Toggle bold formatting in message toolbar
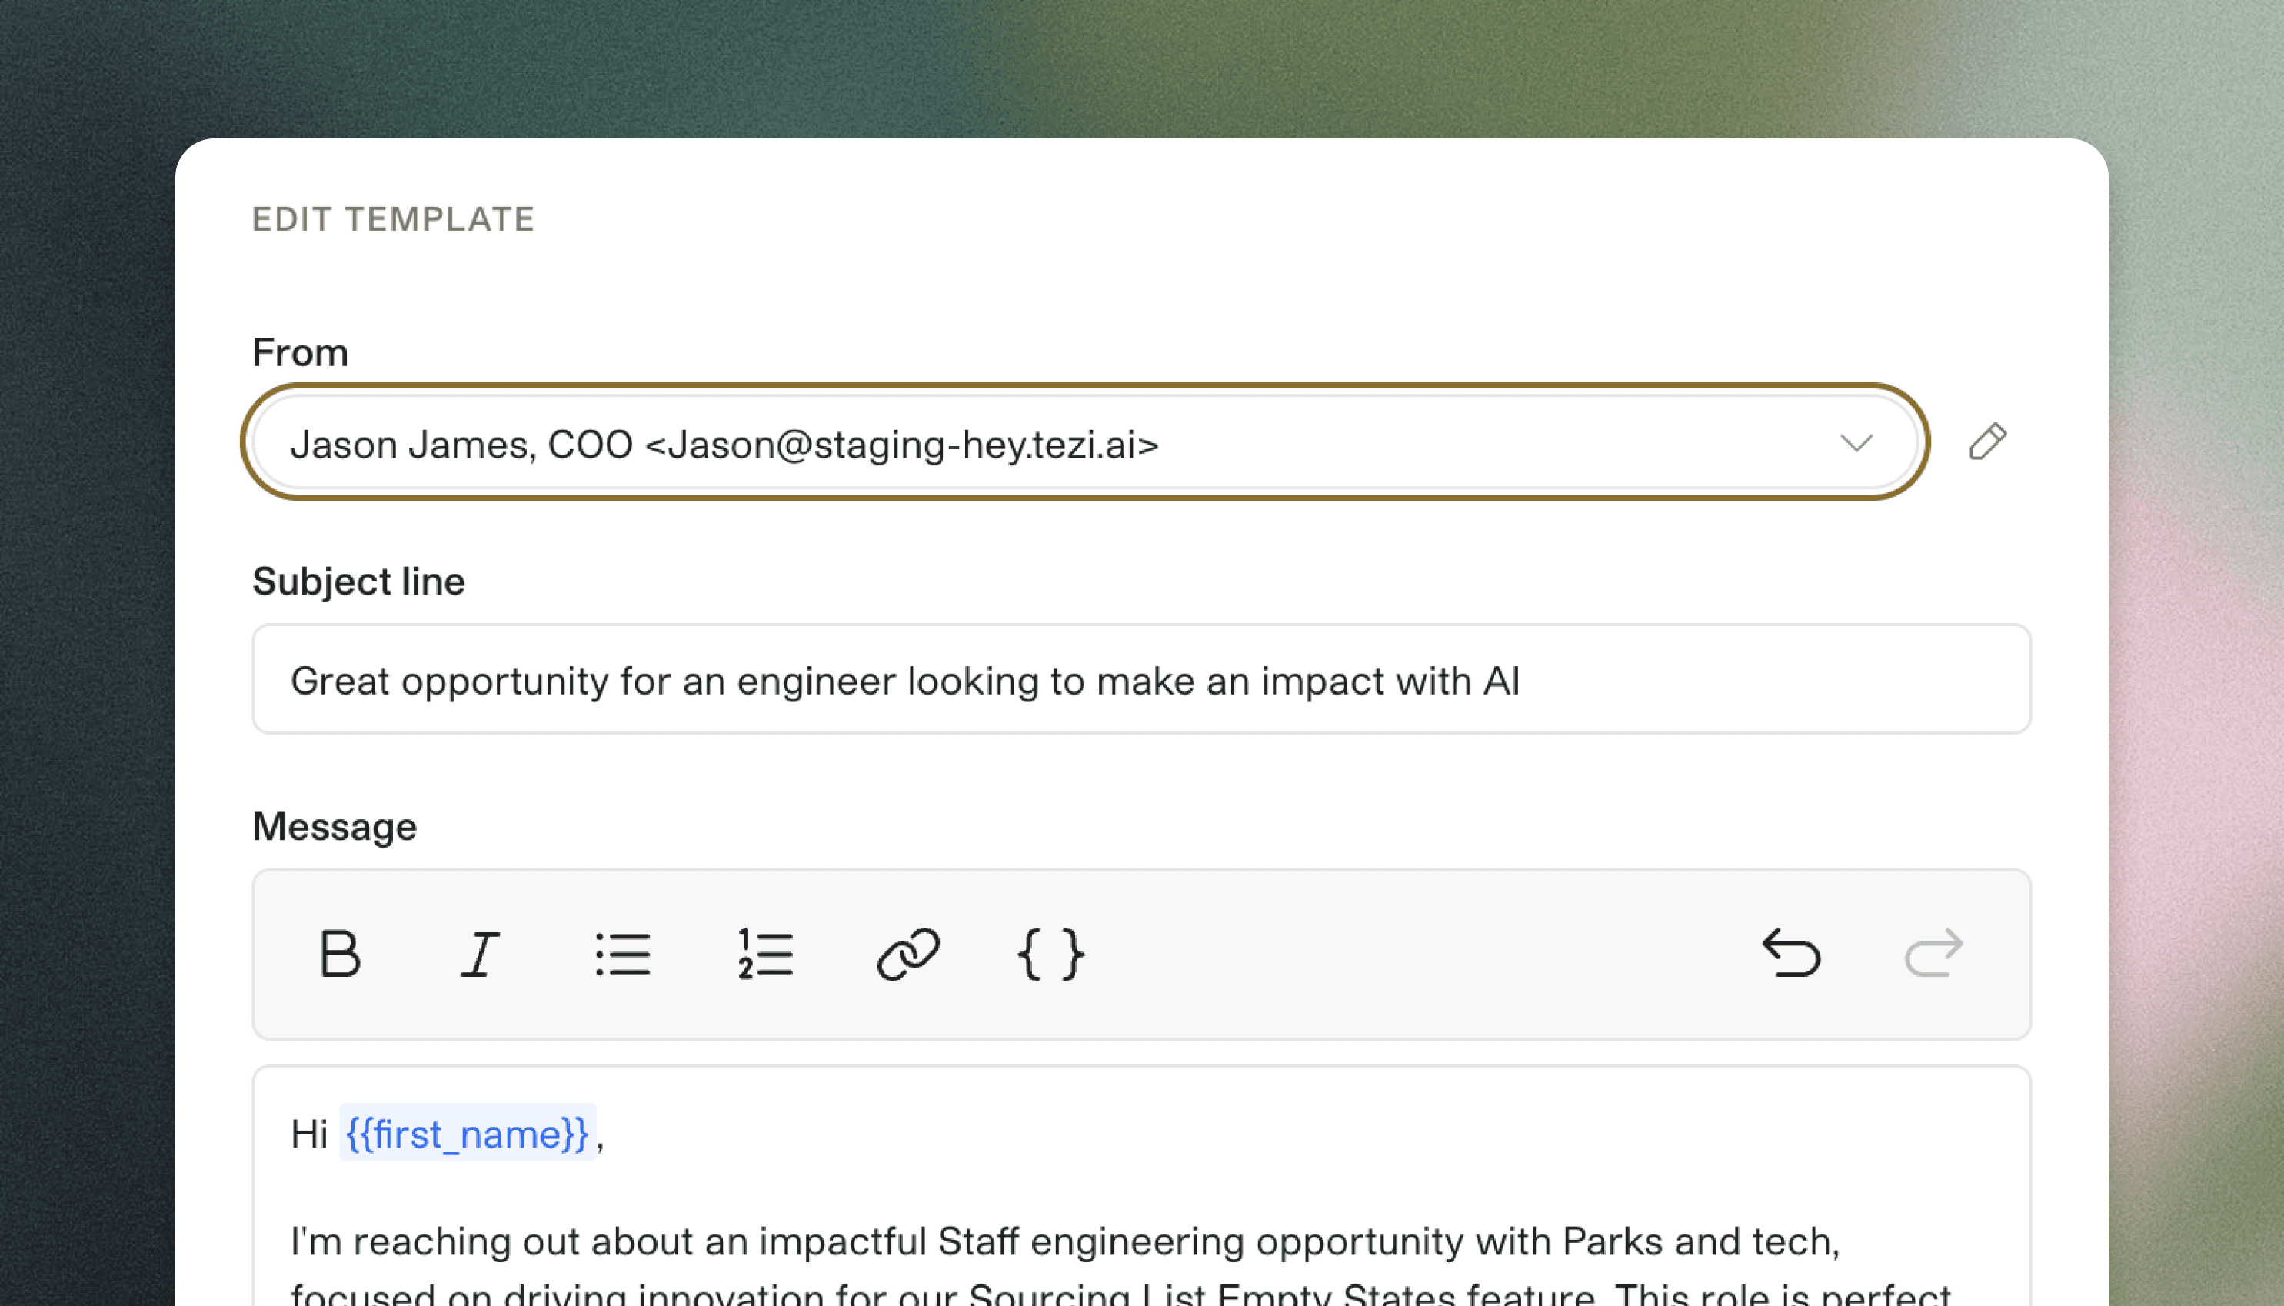The image size is (2284, 1306). click(x=340, y=954)
